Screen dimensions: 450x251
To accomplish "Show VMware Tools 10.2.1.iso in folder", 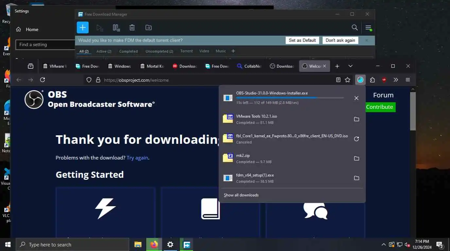I will coord(356,119).
